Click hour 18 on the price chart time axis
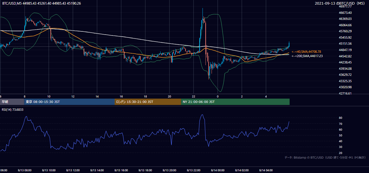 (x=146, y=96)
